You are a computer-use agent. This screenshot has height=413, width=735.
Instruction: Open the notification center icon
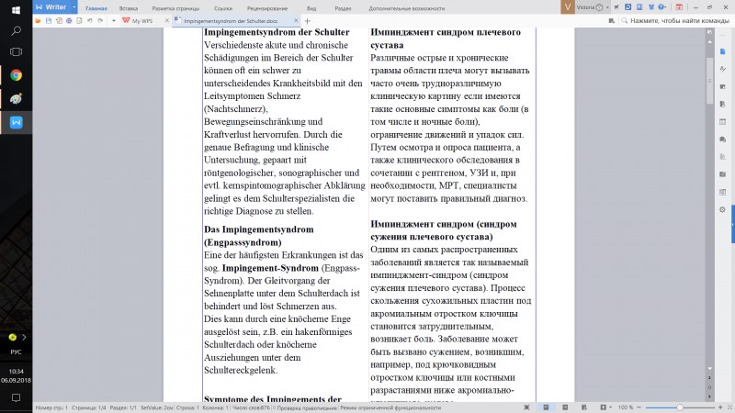coord(16,398)
